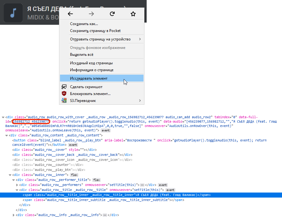Click "Исследовать элемент" menu item
Image resolution: width=282 pixels, height=217 pixels.
pos(89,78)
